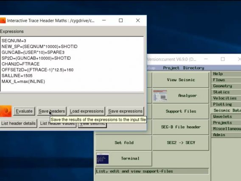Screen dimensions: 241x181
Task: Select the SEQNUM=3 expression line
Action: (14, 41)
